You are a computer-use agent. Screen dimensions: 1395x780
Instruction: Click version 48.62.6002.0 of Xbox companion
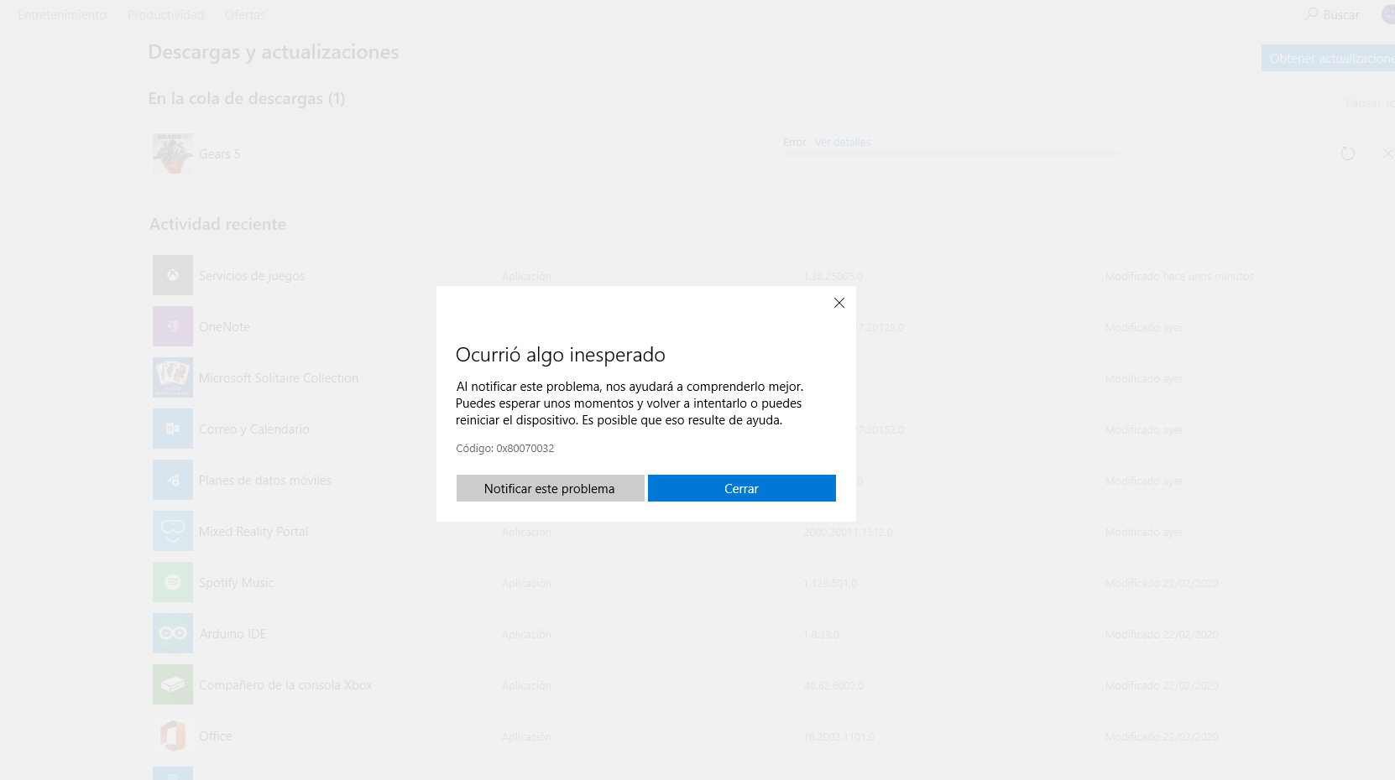(833, 686)
